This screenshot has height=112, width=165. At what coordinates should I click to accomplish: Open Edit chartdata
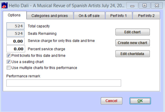132,54
